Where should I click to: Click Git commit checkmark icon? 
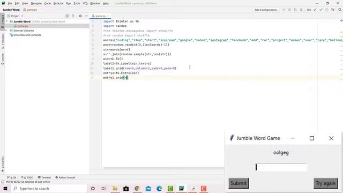[x=321, y=10]
